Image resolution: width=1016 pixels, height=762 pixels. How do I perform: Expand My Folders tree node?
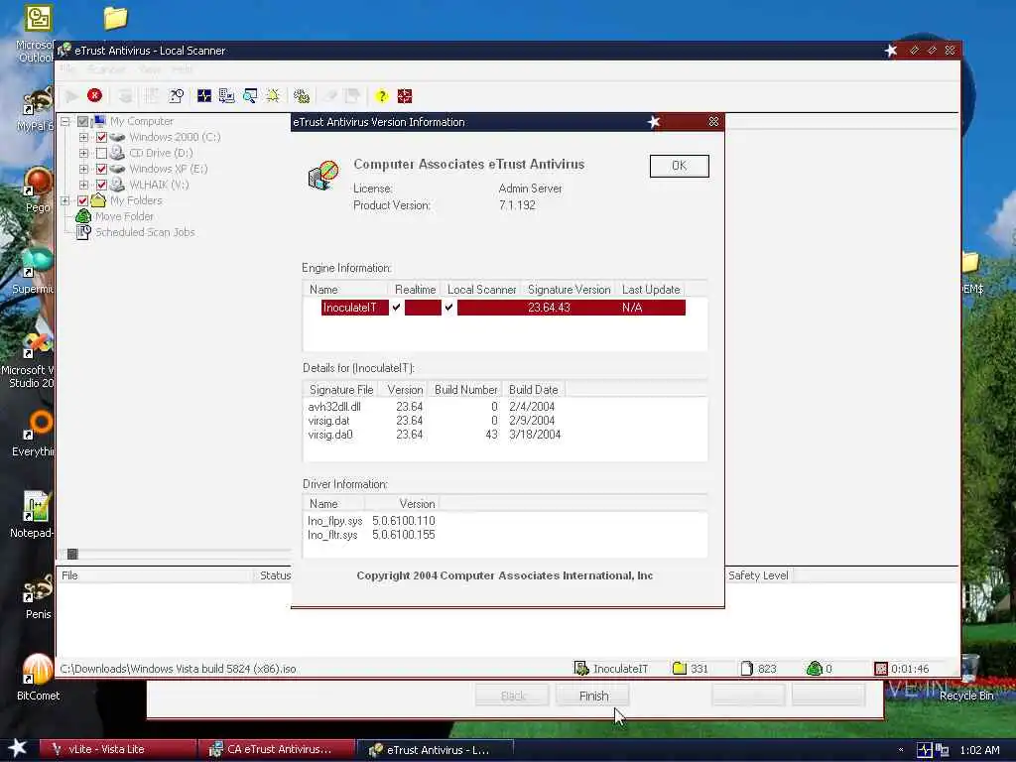click(x=64, y=200)
